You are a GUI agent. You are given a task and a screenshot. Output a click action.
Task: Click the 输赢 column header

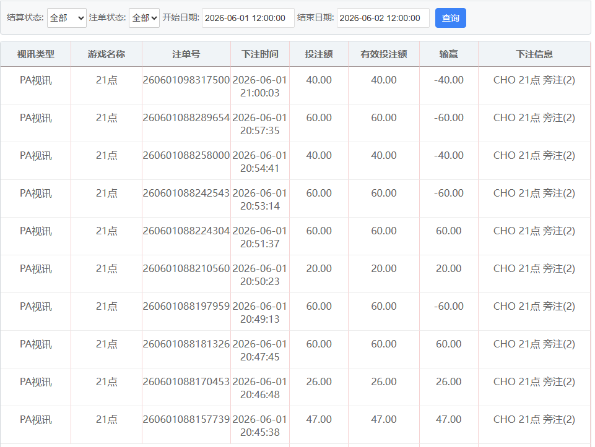pyautogui.click(x=448, y=54)
